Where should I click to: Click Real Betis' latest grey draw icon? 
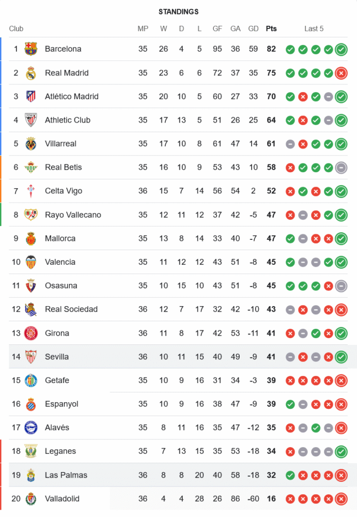click(x=341, y=168)
